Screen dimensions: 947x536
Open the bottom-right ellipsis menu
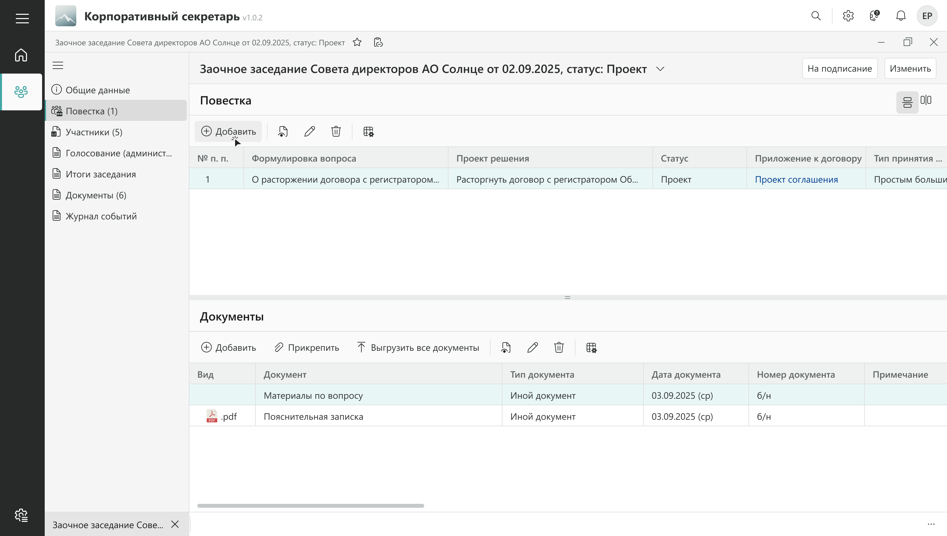click(x=931, y=524)
